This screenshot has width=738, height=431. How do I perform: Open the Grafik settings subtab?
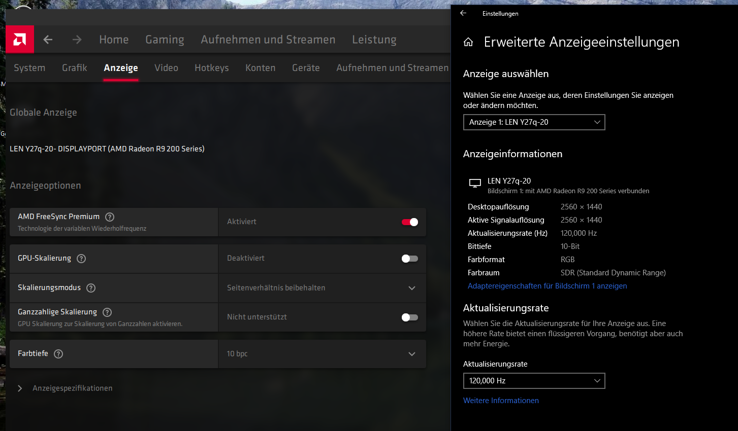pyautogui.click(x=75, y=68)
